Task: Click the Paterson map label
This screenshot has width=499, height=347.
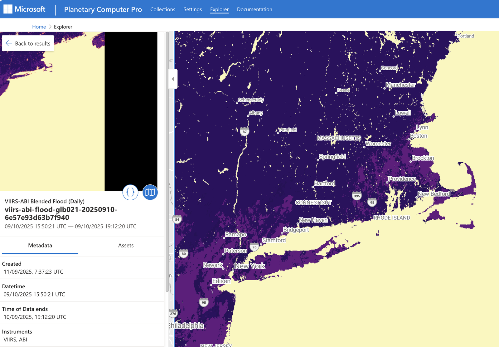Action: click(x=235, y=251)
